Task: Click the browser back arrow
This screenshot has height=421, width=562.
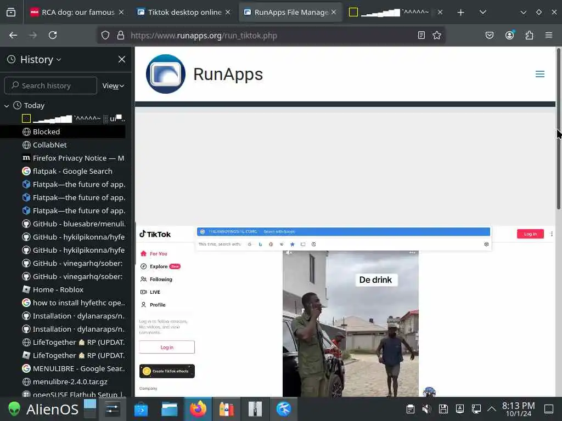Action: point(13,35)
